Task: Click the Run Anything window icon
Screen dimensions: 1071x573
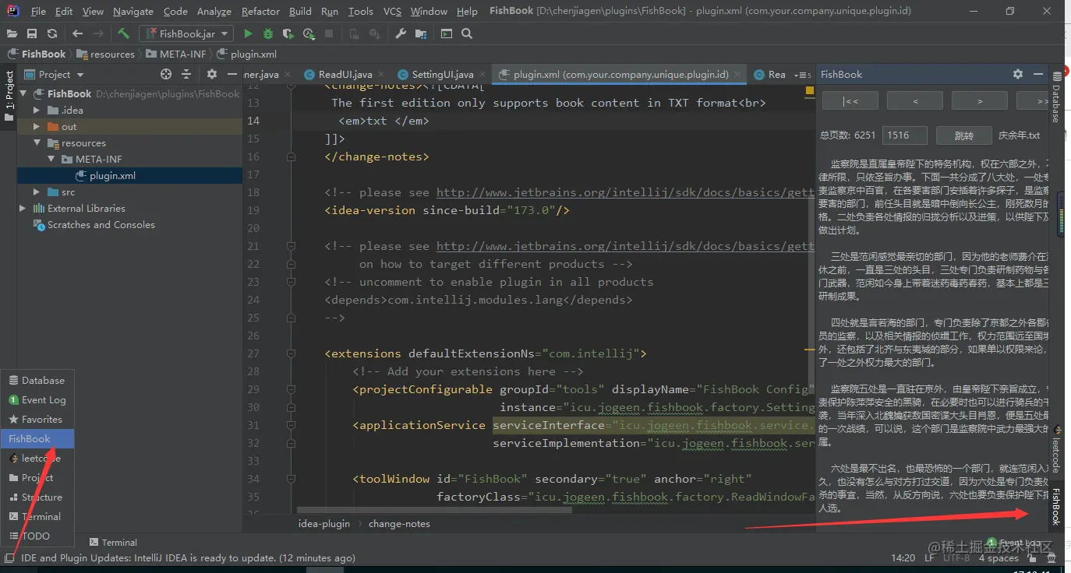Action: click(446, 33)
